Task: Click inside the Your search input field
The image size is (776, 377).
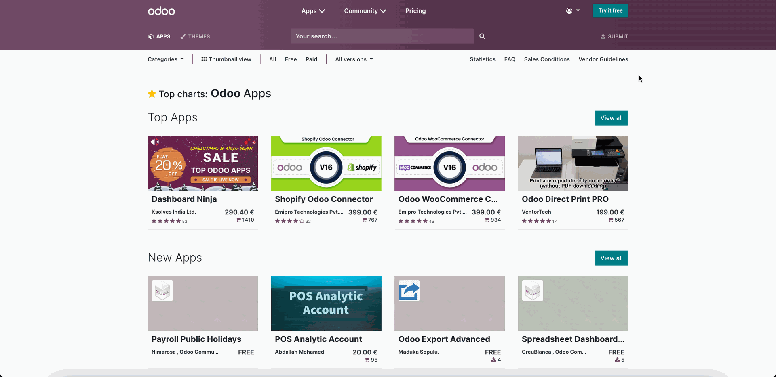Action: (382, 36)
